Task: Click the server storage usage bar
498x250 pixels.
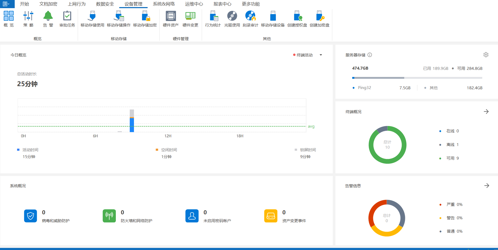Action: point(417,78)
